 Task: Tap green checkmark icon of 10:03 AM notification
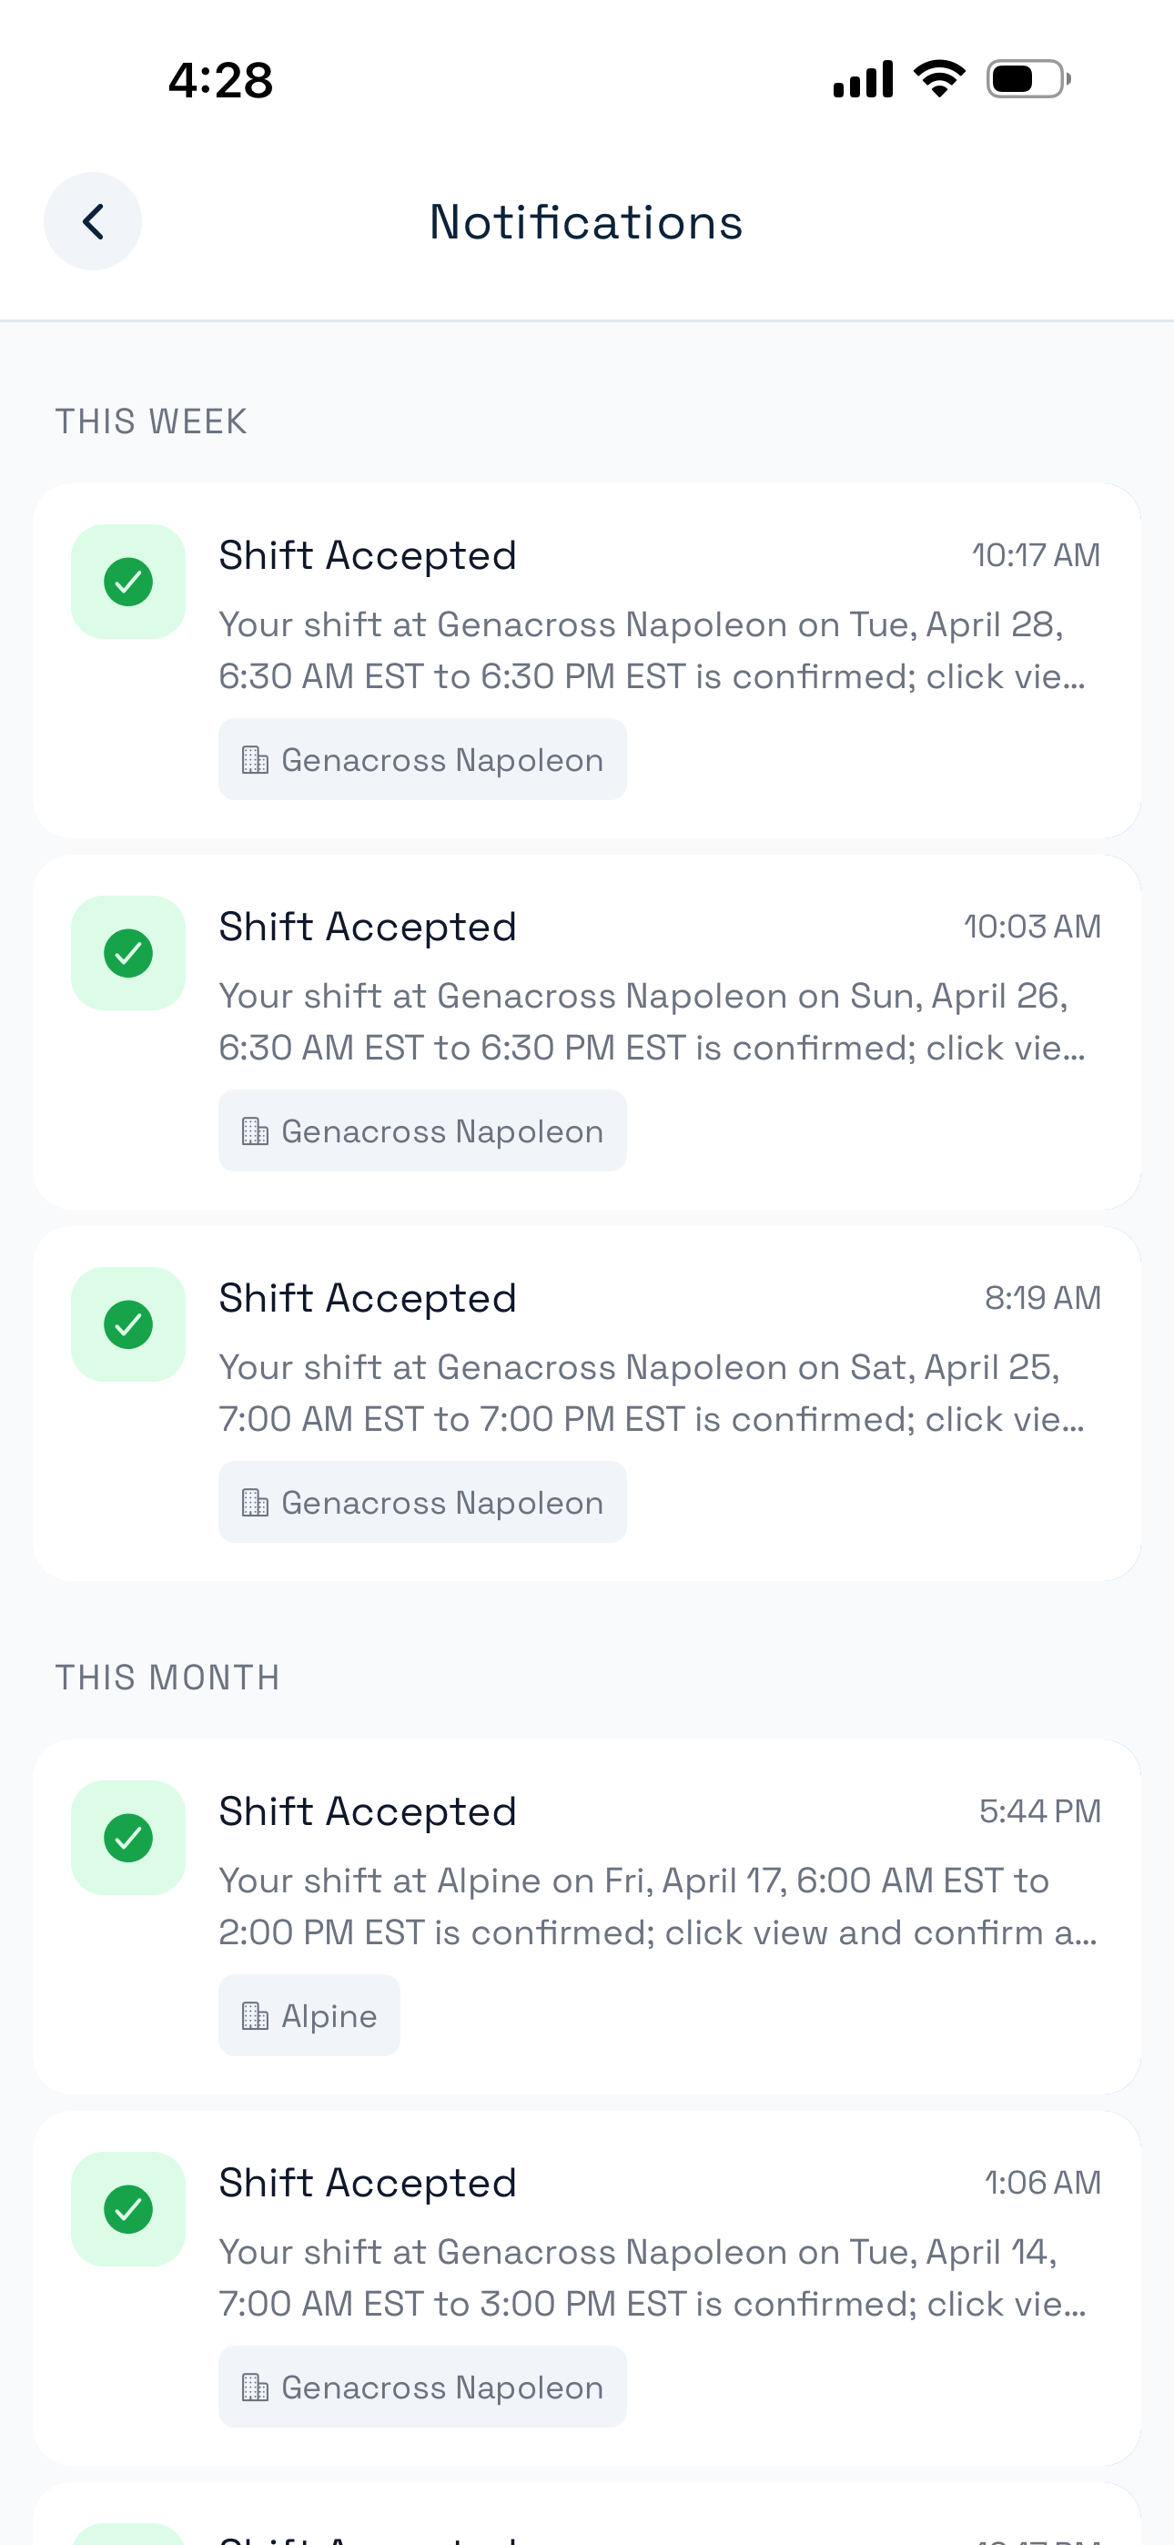[128, 953]
